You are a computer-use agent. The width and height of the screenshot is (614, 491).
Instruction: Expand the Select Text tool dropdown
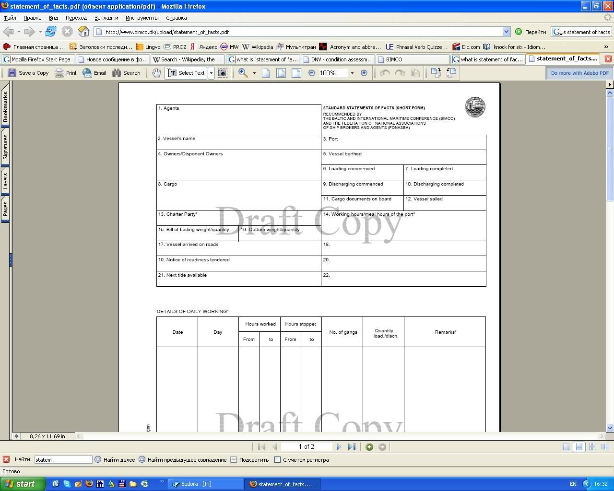point(211,73)
